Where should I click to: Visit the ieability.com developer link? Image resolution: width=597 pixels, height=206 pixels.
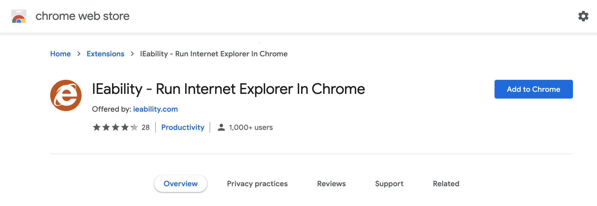tap(155, 109)
